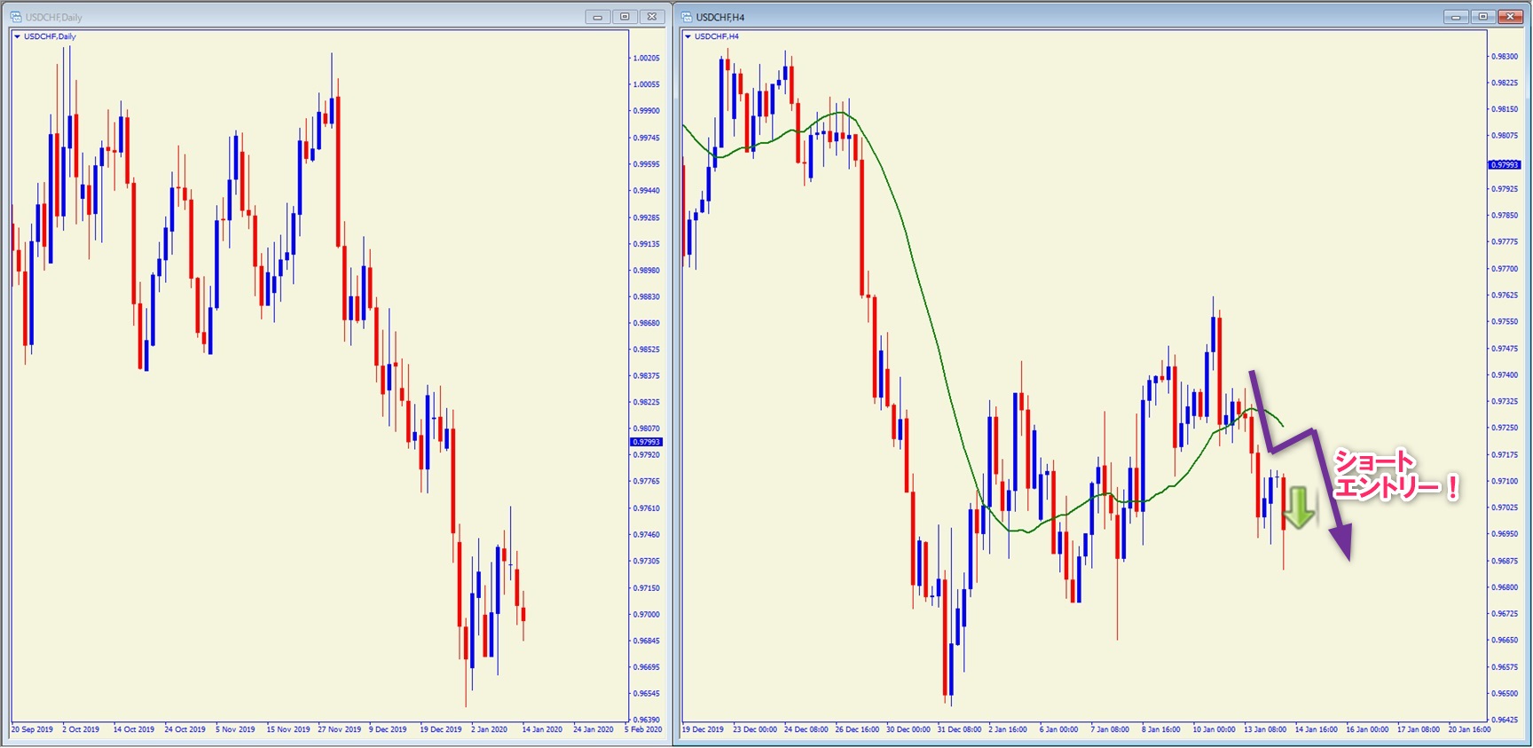The height and width of the screenshot is (748, 1533).
Task: Click the 0.96545 price label
Action: [x=646, y=694]
